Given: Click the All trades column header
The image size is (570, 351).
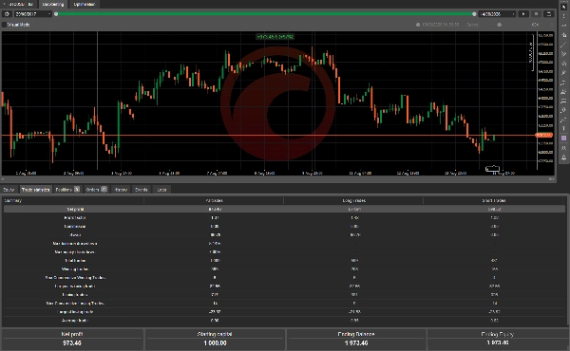Looking at the screenshot, I should pyautogui.click(x=214, y=200).
